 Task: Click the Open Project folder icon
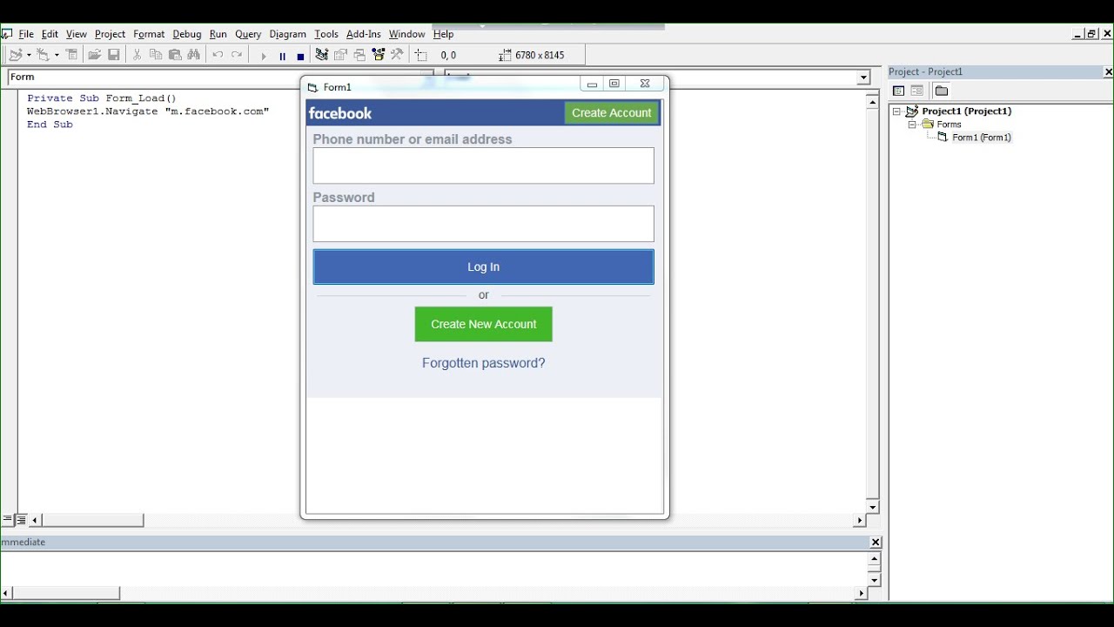[x=94, y=55]
